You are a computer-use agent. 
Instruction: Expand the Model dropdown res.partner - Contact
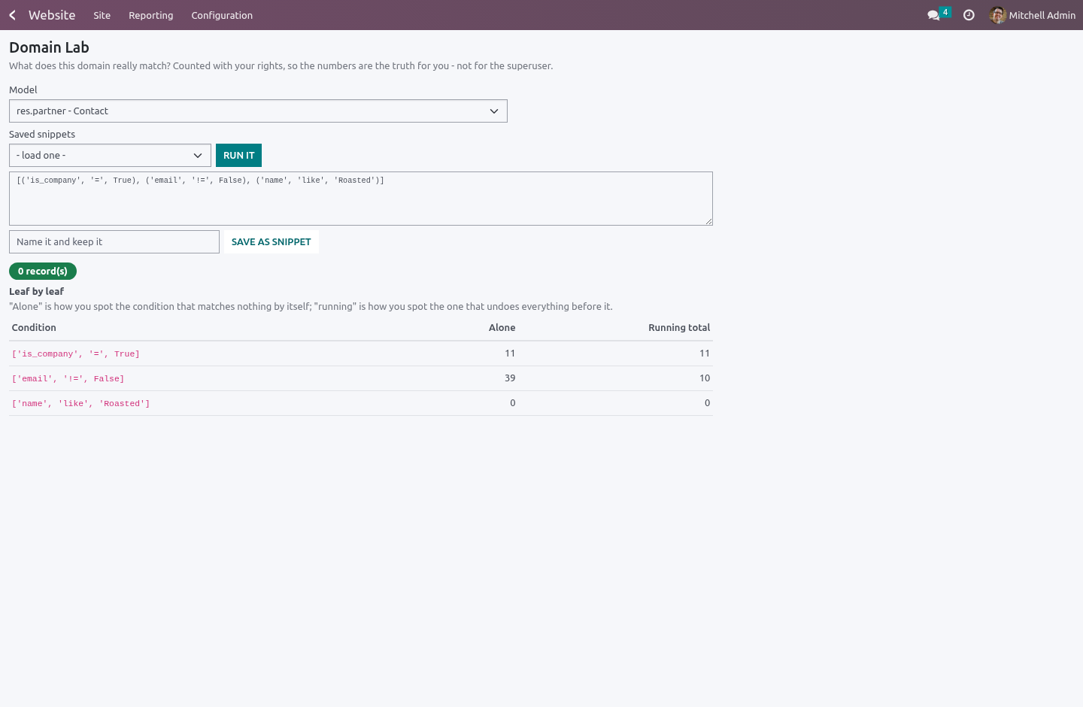point(258,111)
